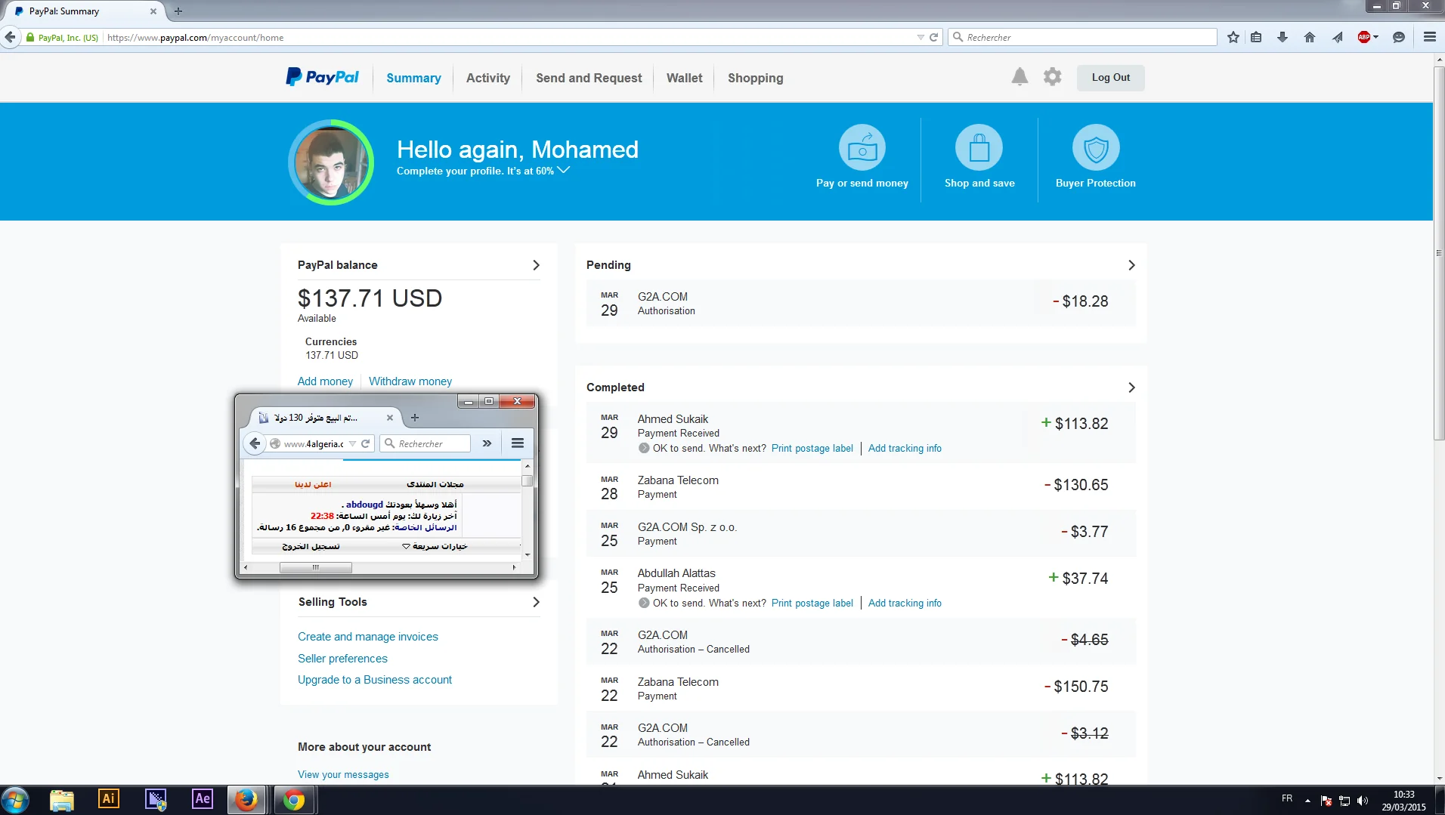
Task: Open PayPal notifications bell
Action: (x=1020, y=77)
